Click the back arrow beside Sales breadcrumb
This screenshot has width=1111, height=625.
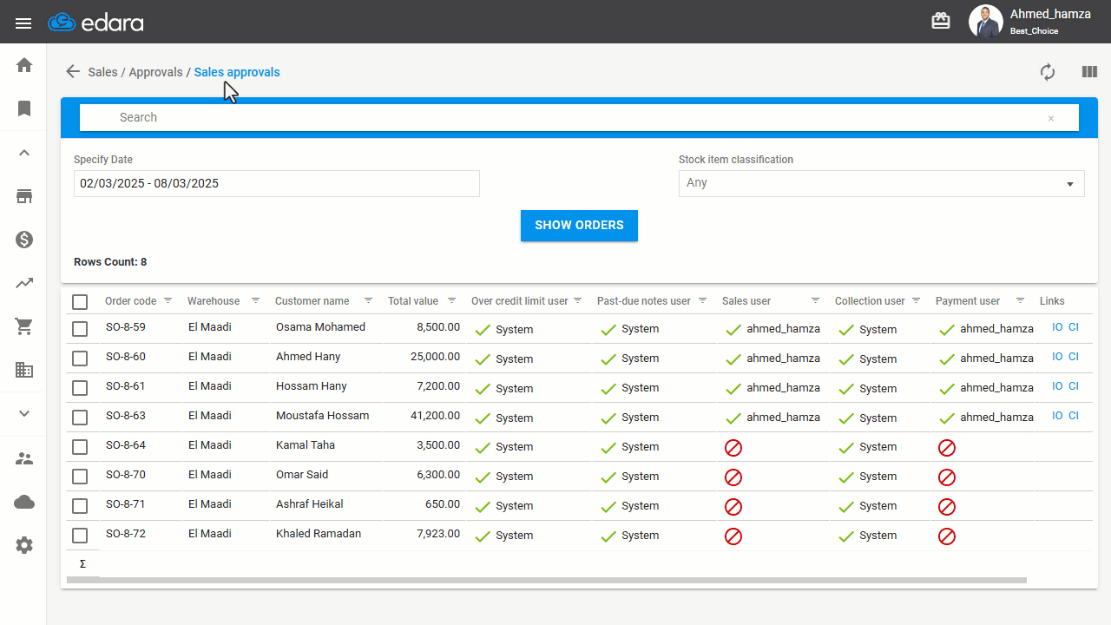[x=73, y=72]
